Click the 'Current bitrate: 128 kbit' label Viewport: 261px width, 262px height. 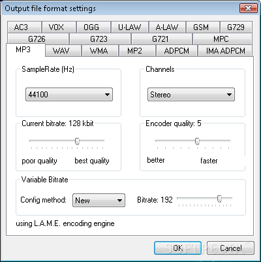(57, 123)
